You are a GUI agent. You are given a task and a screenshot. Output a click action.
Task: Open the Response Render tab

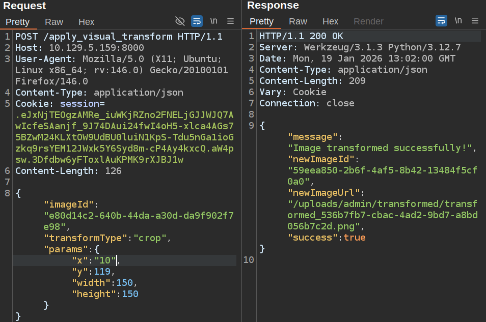click(x=368, y=21)
